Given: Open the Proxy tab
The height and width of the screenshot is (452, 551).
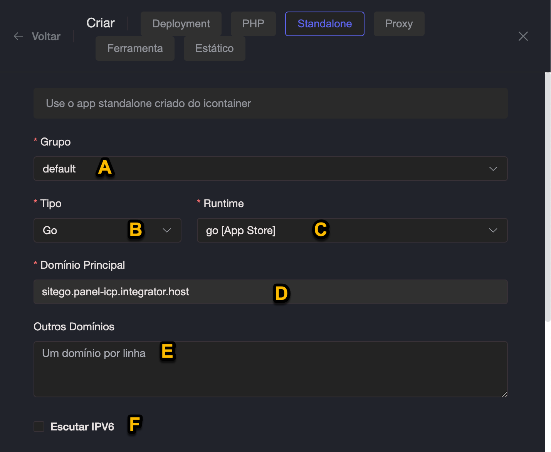Looking at the screenshot, I should 399,24.
